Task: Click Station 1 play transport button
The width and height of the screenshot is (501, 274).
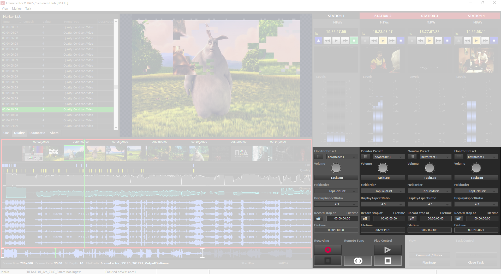Action: (336, 40)
